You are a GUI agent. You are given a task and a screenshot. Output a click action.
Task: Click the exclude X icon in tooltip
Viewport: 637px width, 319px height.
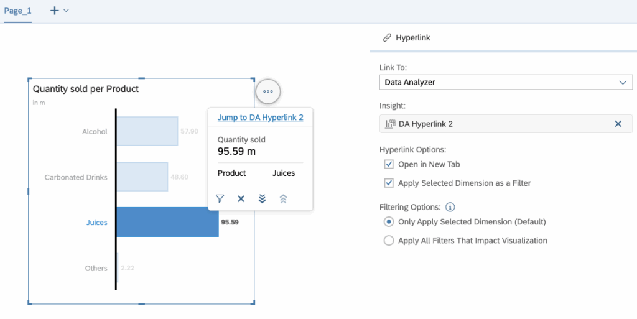click(241, 198)
